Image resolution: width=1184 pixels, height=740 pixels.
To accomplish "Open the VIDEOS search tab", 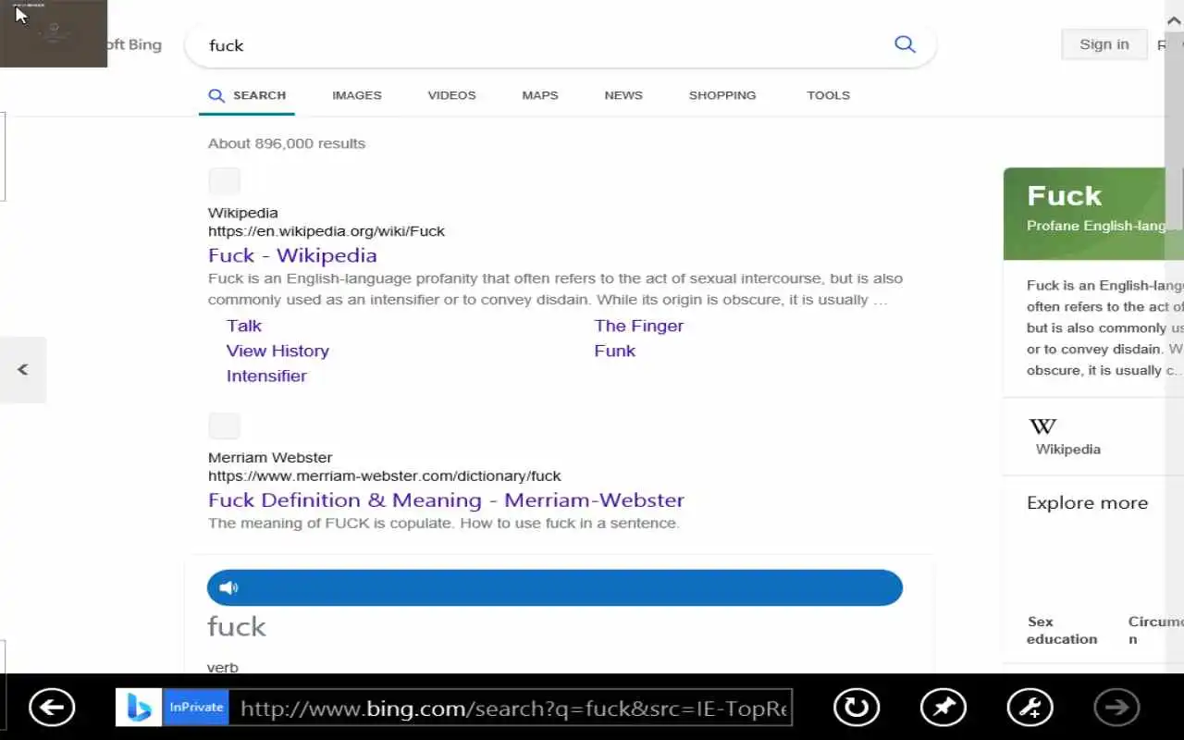I will (x=451, y=95).
